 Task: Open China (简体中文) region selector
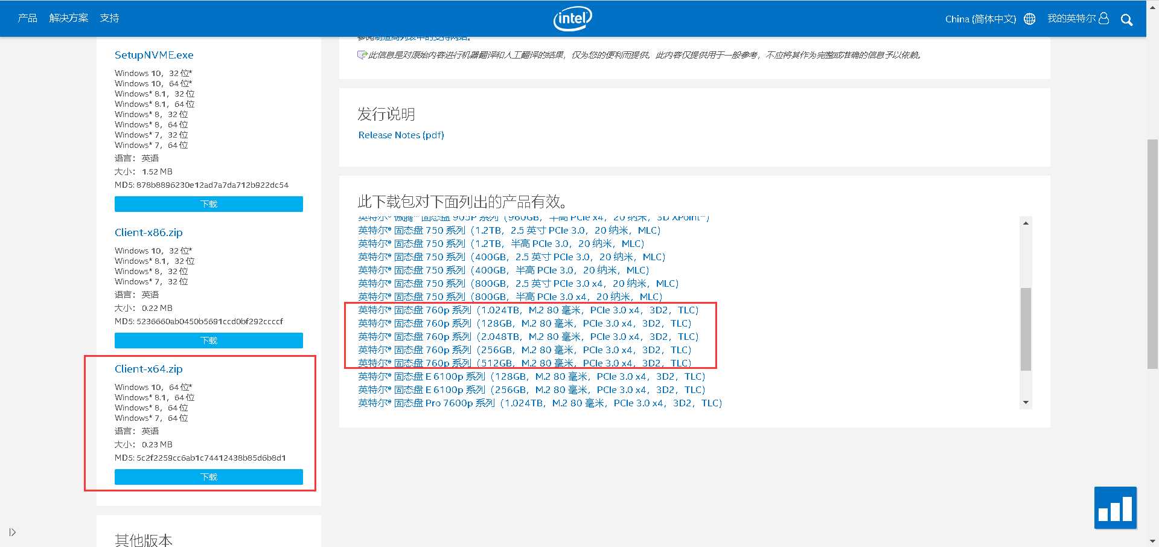(980, 19)
